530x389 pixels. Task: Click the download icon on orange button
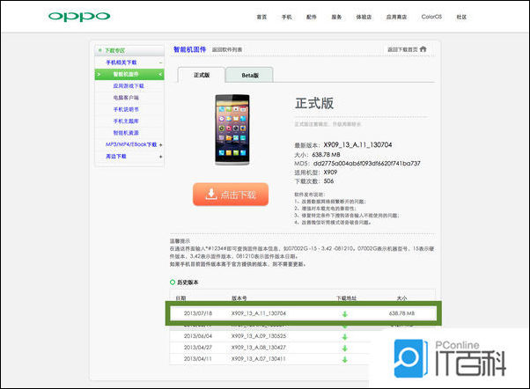pos(211,194)
